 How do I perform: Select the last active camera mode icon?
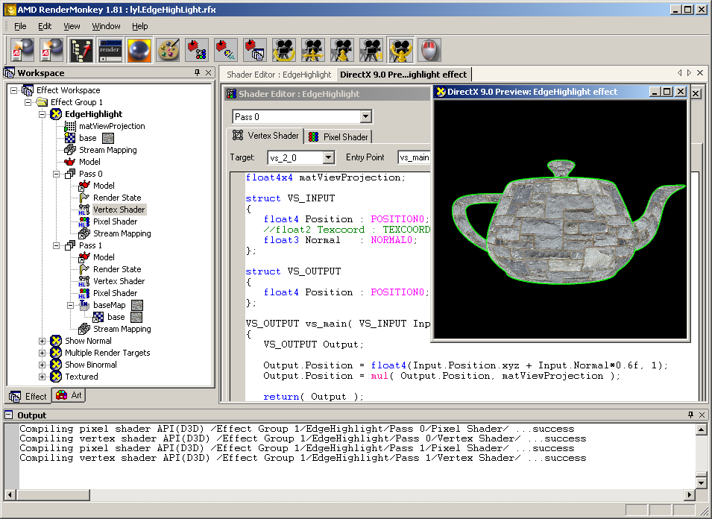tap(400, 49)
